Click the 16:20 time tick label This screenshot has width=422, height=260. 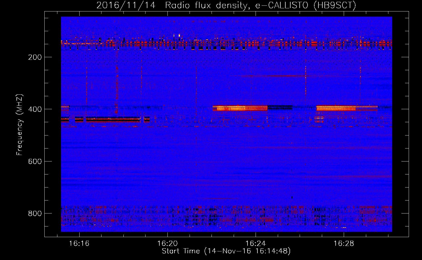coord(167,243)
